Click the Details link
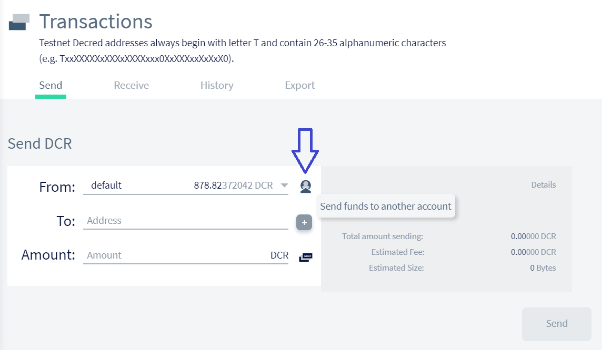Screen dimensions: 602x350 click(543, 185)
